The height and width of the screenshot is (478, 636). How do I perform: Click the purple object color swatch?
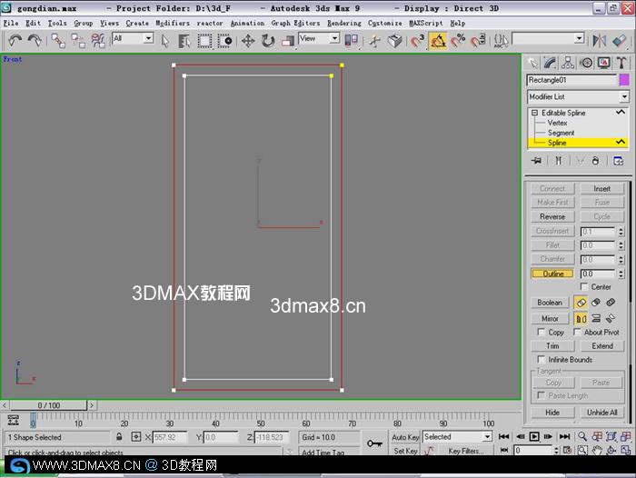(x=624, y=80)
